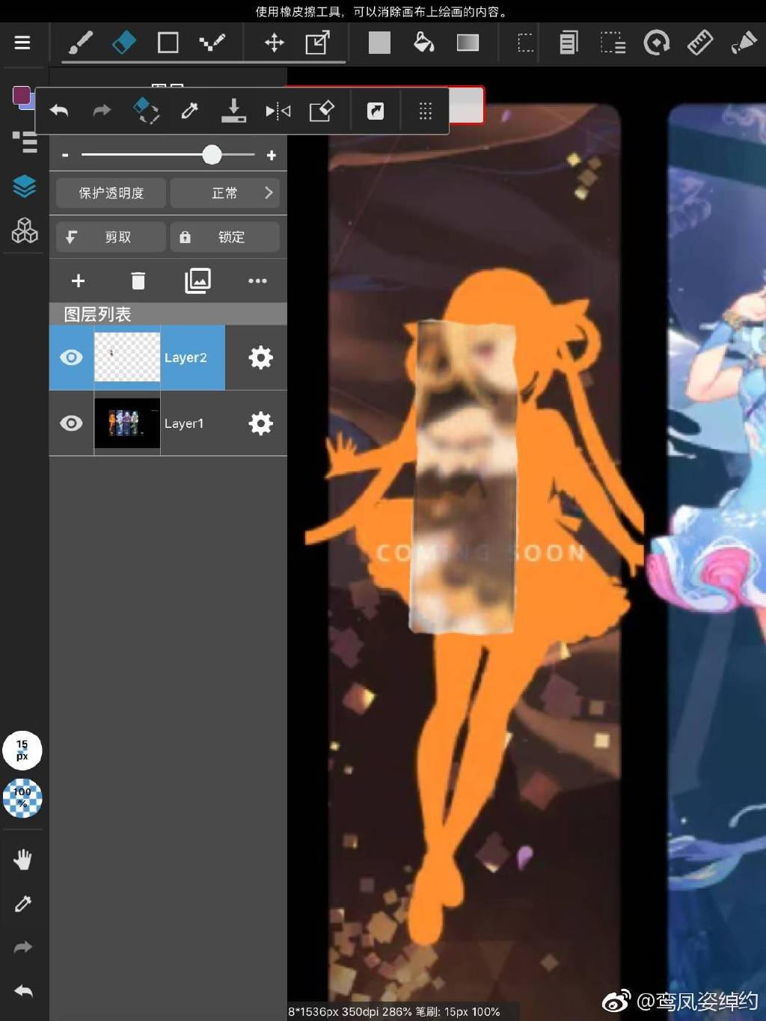This screenshot has width=766, height=1021.
Task: Select the sidebar eyedropper tool
Action: (x=23, y=904)
